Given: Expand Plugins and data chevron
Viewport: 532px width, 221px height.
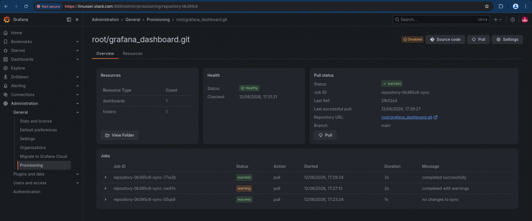Looking at the screenshot, I should [x=77, y=174].
